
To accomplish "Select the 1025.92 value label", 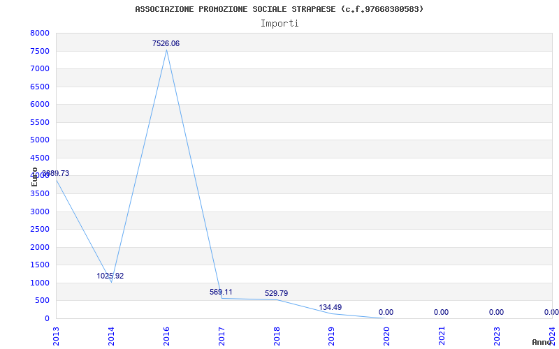I will click(x=110, y=276).
